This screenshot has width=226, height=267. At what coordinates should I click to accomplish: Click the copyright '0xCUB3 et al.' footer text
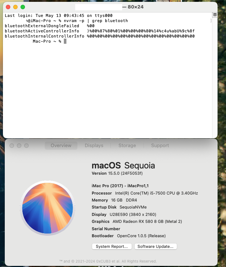click(x=108, y=261)
